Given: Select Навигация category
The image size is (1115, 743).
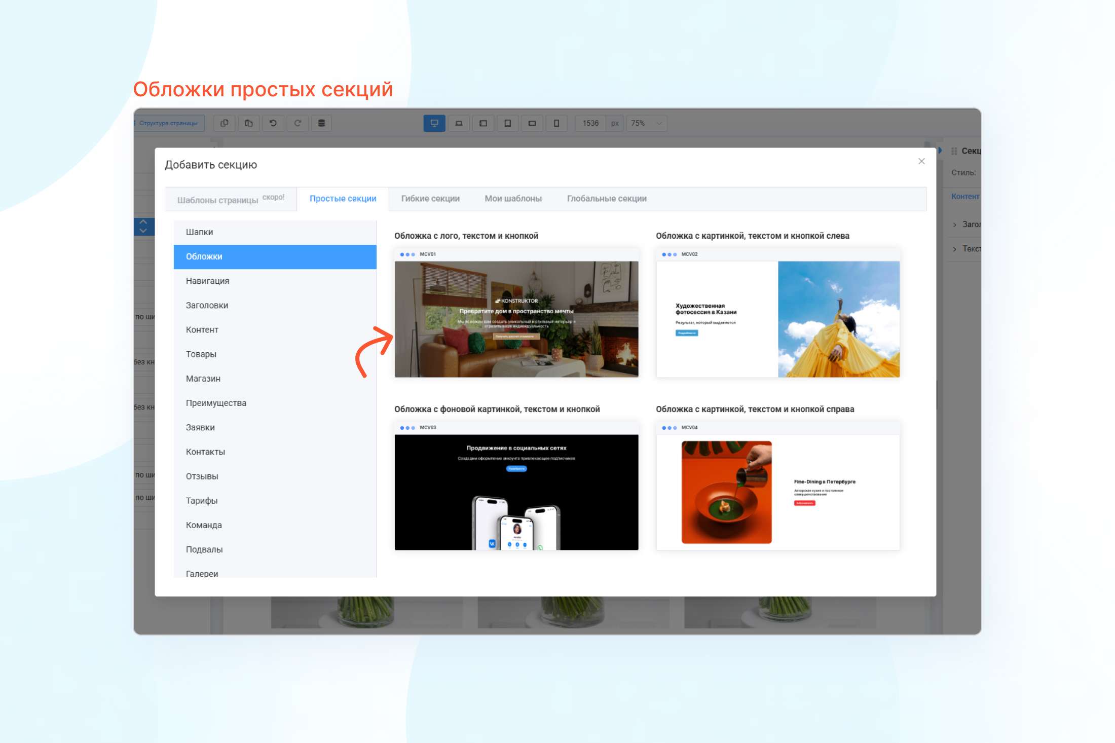Looking at the screenshot, I should 275,281.
